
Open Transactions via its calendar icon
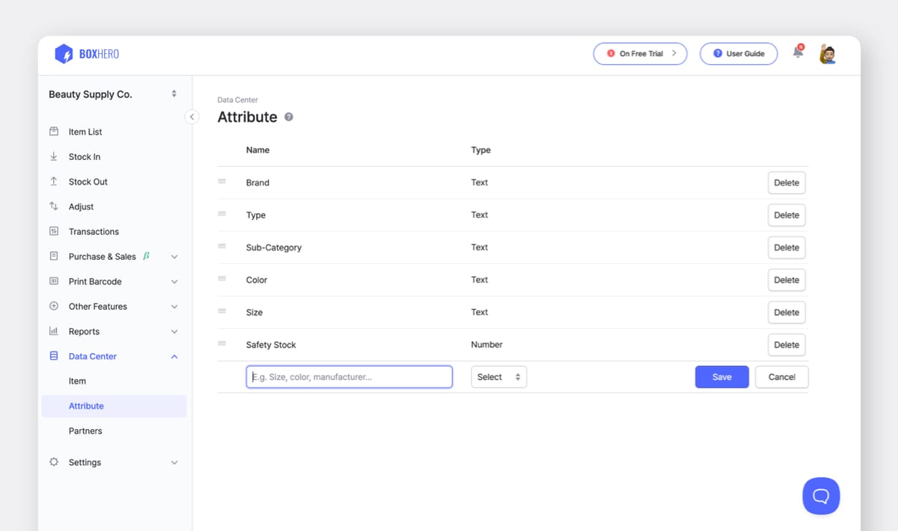[53, 231]
